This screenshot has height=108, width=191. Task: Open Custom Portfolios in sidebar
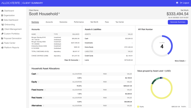click(x=12, y=34)
